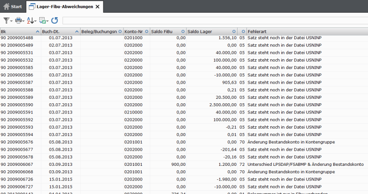368x194 pixels.
Task: Click the Bk column ascending sort arrow
Action: coord(38,31)
